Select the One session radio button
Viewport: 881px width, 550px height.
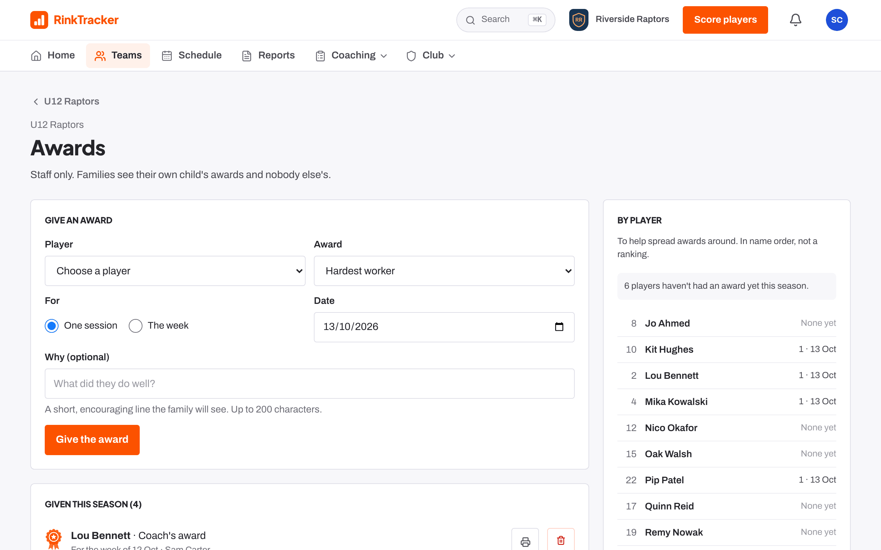pos(51,326)
